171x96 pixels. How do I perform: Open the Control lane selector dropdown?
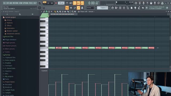coord(45,71)
